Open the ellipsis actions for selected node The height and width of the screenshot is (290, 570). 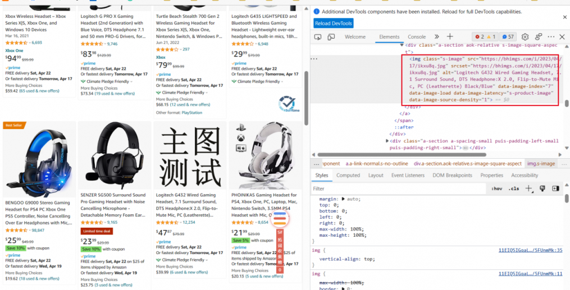(x=314, y=58)
